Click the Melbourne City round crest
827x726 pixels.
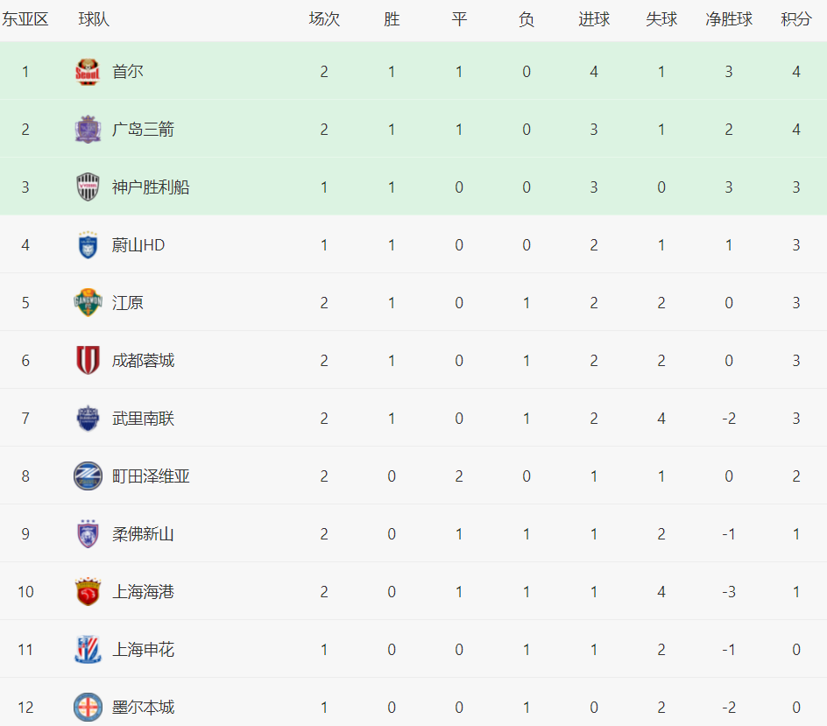pyautogui.click(x=88, y=707)
